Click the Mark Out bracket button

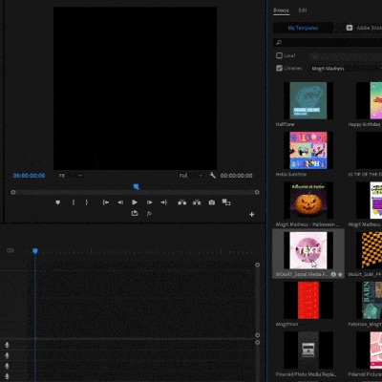pos(87,202)
